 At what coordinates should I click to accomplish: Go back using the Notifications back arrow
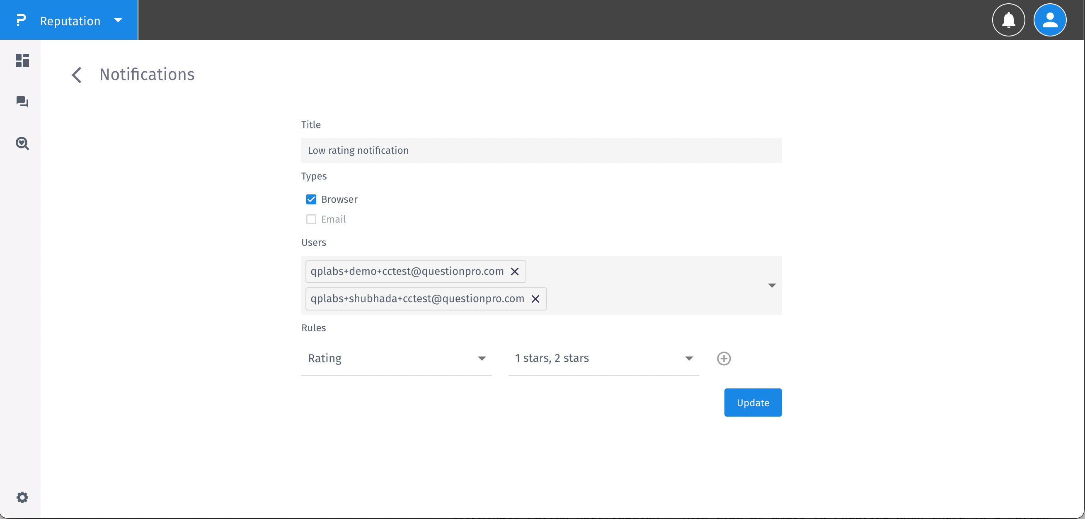(77, 75)
